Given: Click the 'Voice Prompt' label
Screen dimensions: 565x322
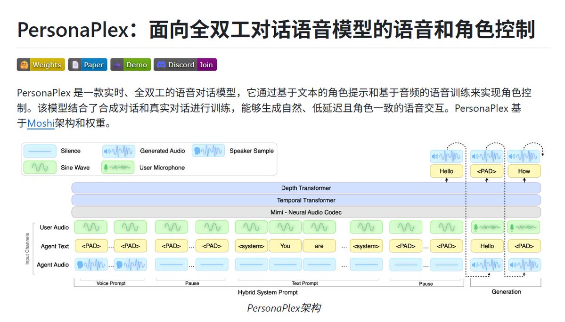Looking at the screenshot, I should 111,283.
